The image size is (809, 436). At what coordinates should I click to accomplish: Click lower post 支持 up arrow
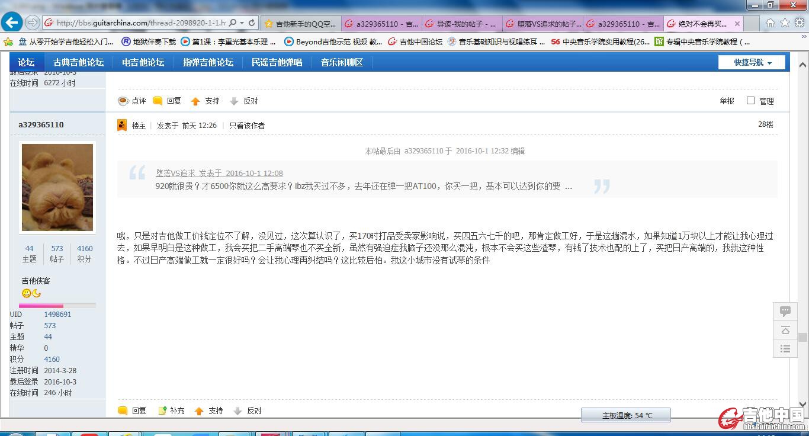point(199,411)
